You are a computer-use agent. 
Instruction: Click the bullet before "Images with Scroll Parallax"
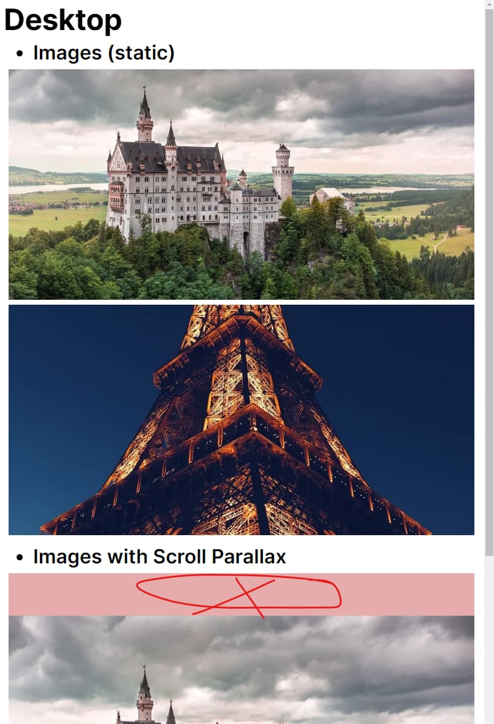click(x=20, y=557)
